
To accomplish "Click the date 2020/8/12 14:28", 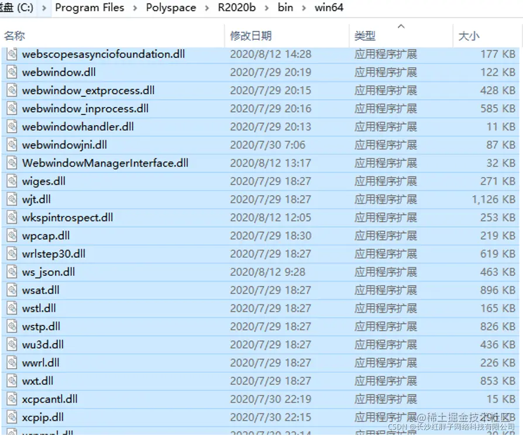I will click(270, 54).
